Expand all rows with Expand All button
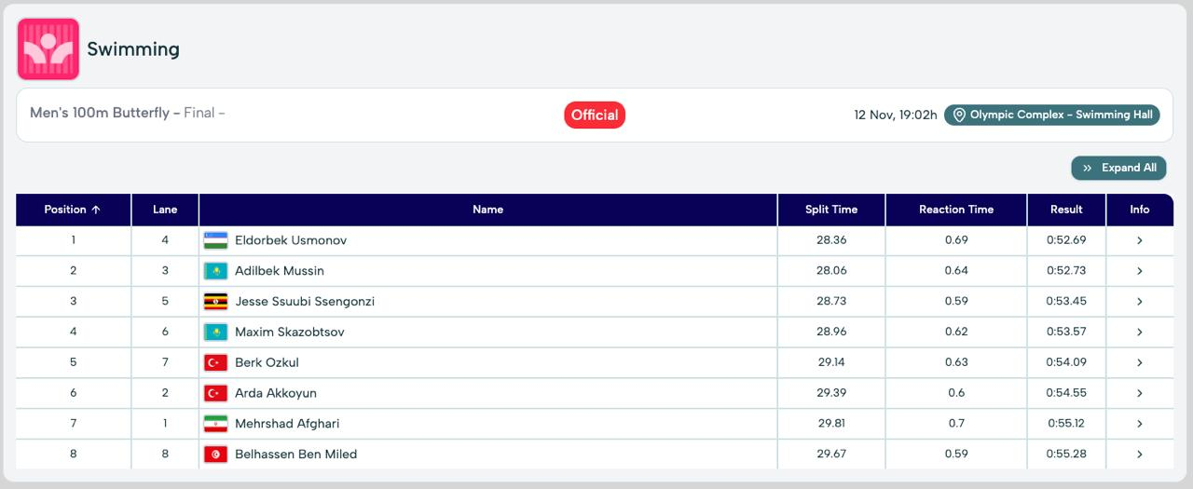This screenshot has height=489, width=1193. click(x=1118, y=168)
